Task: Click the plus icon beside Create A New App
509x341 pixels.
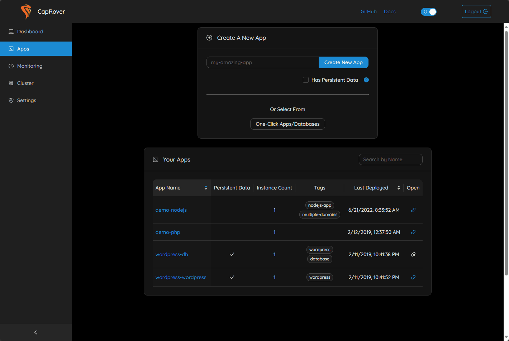Action: click(209, 38)
